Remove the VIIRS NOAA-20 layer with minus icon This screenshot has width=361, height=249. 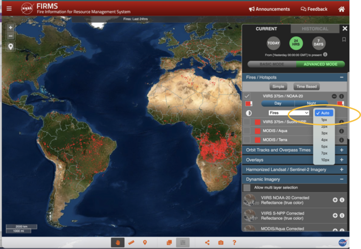point(334,96)
